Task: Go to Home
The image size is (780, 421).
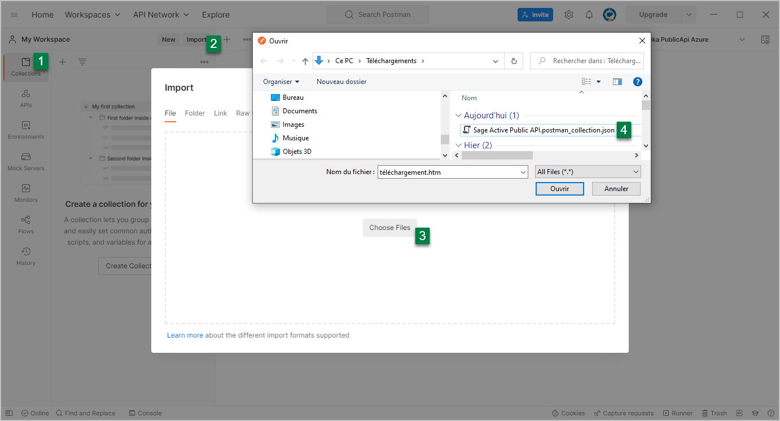Action: tap(42, 15)
